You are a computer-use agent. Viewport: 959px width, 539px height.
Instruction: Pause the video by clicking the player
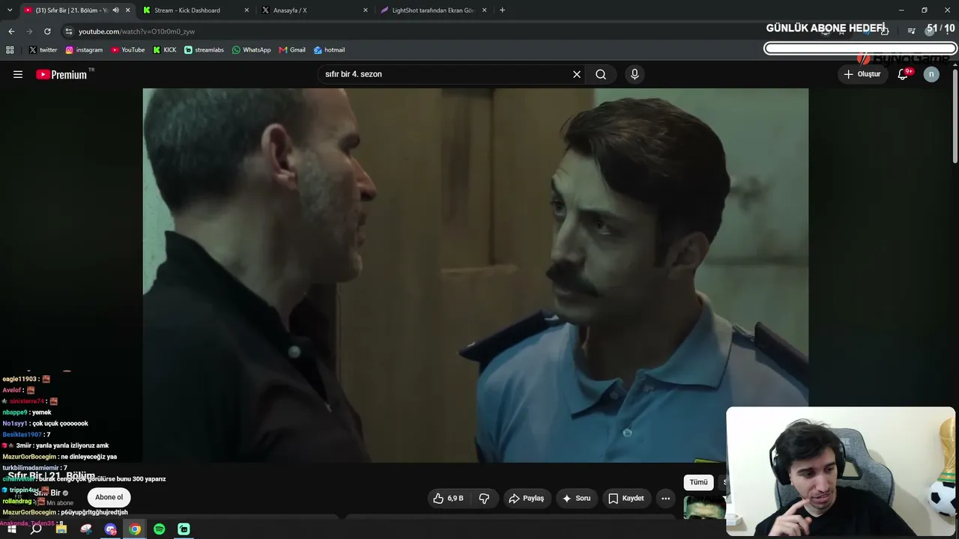coord(475,275)
